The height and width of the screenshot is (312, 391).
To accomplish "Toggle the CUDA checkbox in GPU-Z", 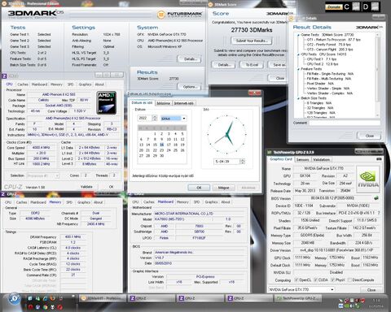I will (316, 279).
